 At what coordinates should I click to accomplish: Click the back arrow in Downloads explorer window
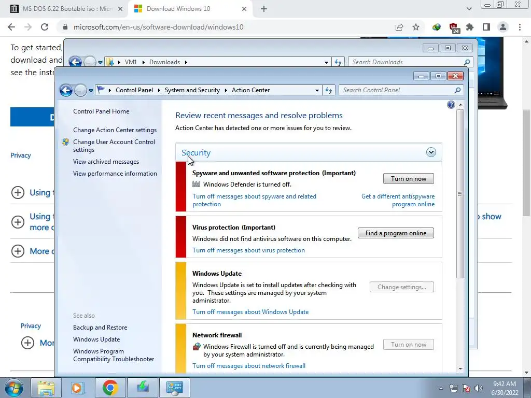(75, 62)
